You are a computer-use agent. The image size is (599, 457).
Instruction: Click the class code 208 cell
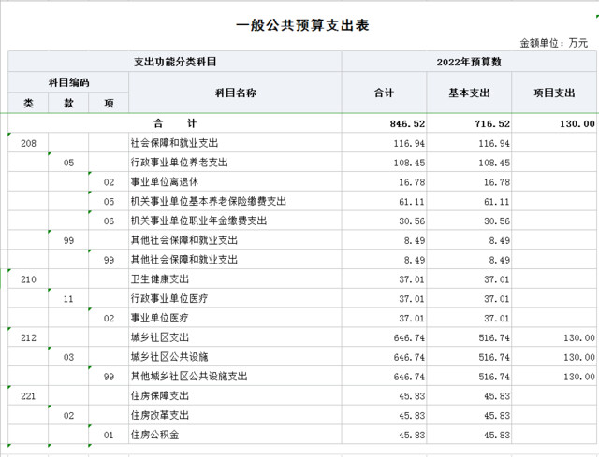coord(28,143)
